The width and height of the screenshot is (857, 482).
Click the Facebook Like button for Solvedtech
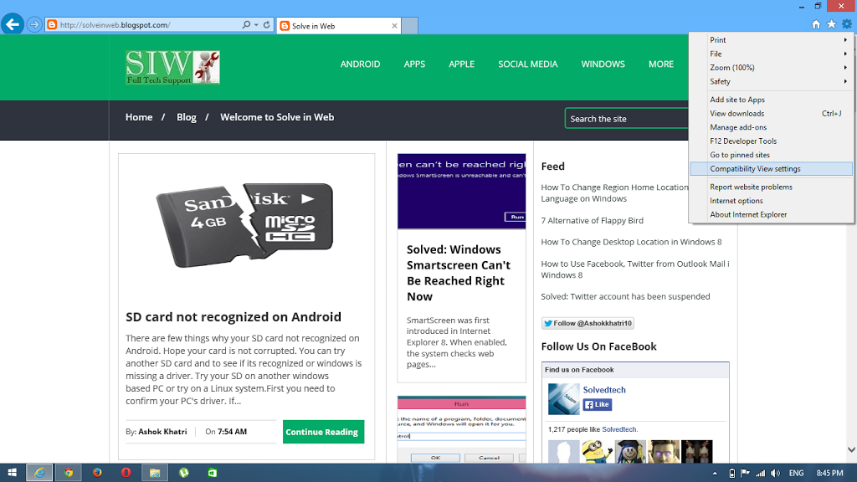click(x=597, y=405)
